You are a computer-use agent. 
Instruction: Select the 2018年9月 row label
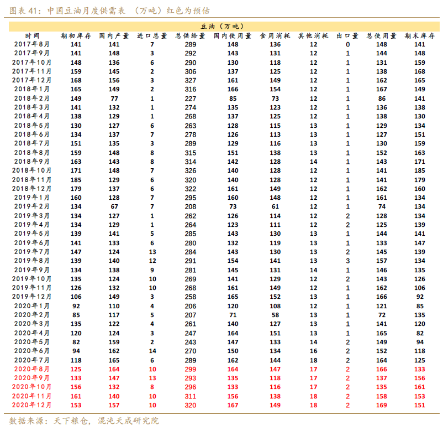(31, 162)
